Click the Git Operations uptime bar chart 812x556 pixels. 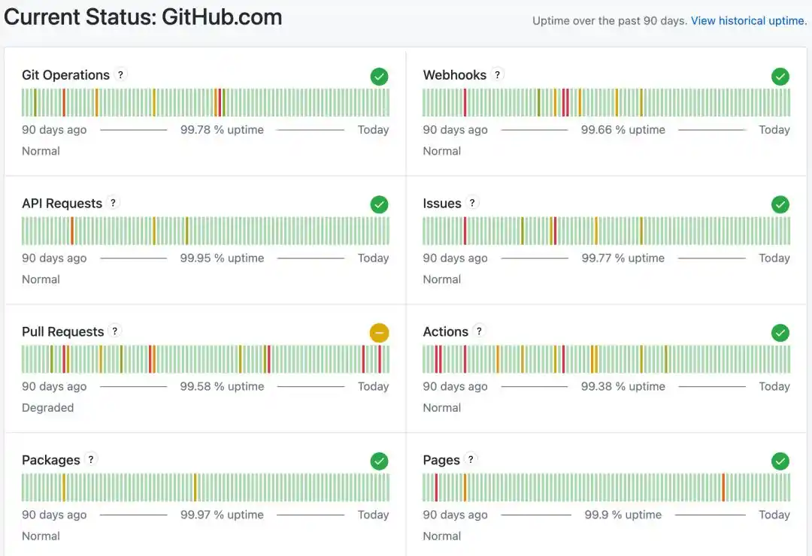coord(205,102)
